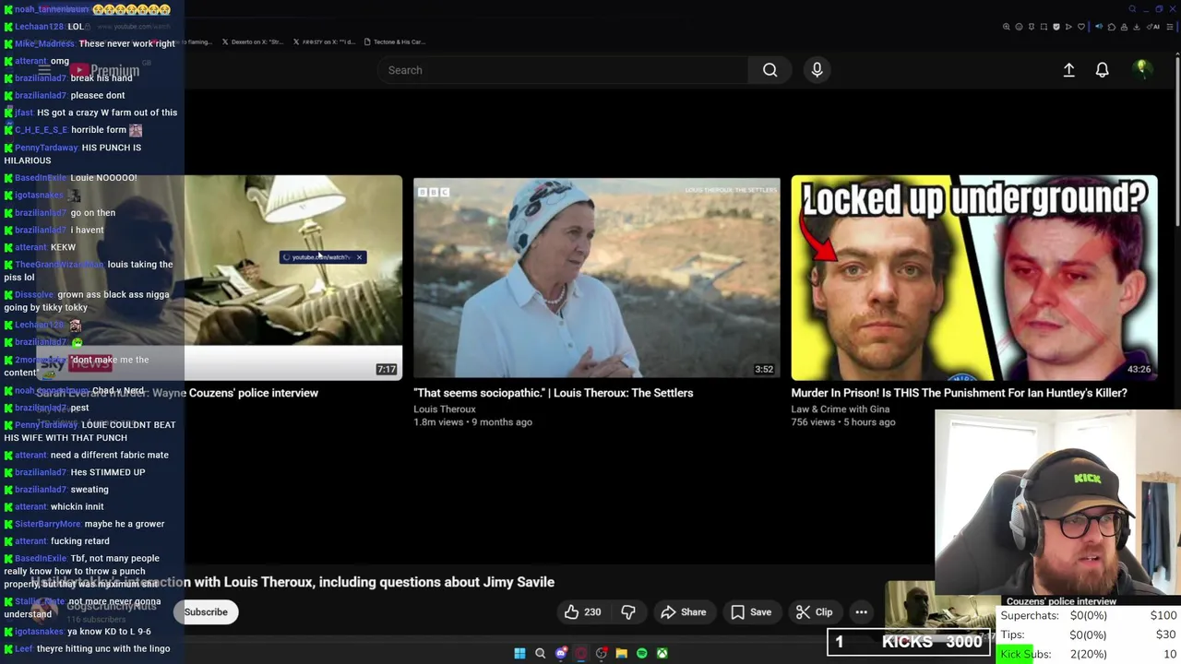Subscribe to the channel
1181x664 pixels.
coord(206,612)
